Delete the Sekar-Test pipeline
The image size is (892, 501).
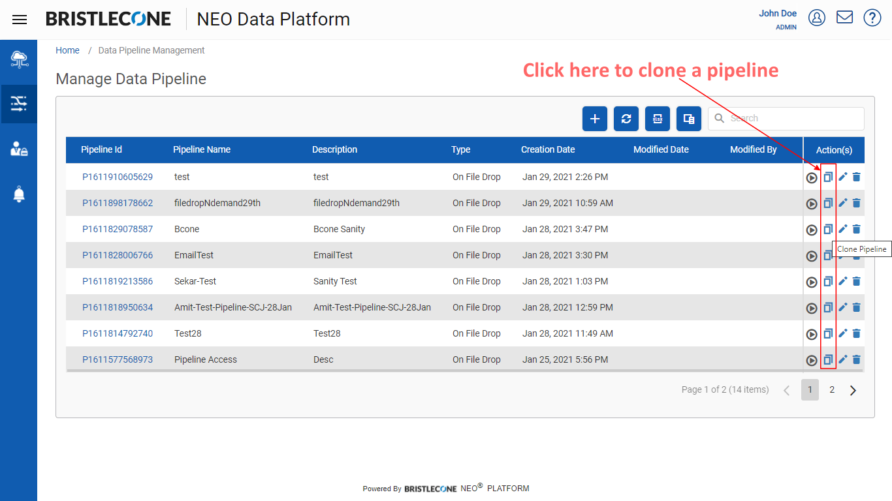pyautogui.click(x=857, y=281)
